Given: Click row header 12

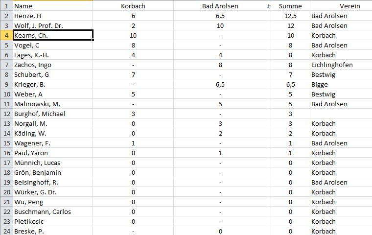Looking at the screenshot, I should point(6,114).
